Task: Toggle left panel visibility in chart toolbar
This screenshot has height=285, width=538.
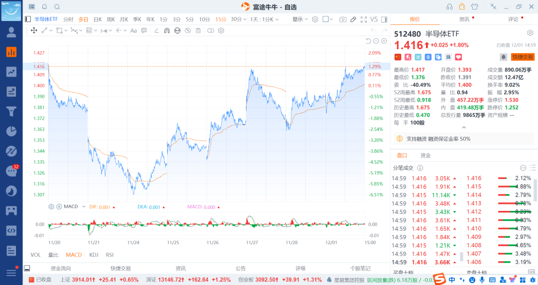Action: [x=28, y=19]
